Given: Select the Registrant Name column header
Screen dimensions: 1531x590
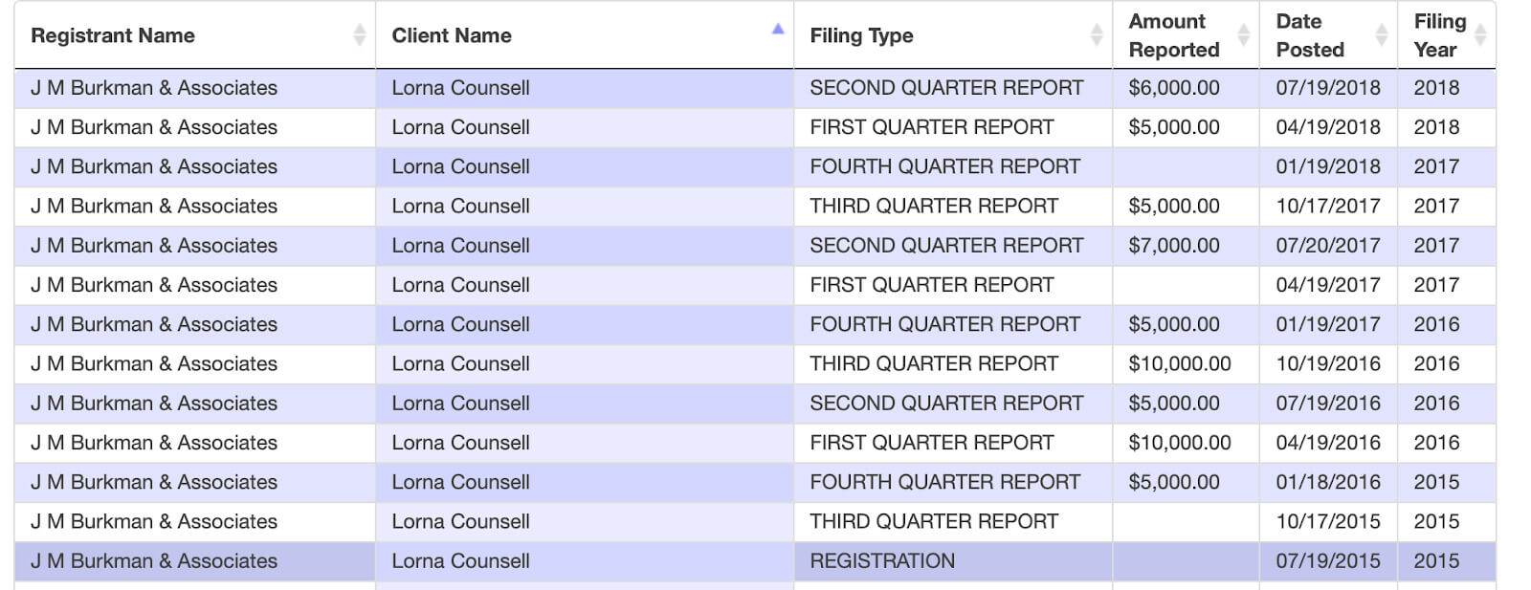Looking at the screenshot, I should pos(113,35).
